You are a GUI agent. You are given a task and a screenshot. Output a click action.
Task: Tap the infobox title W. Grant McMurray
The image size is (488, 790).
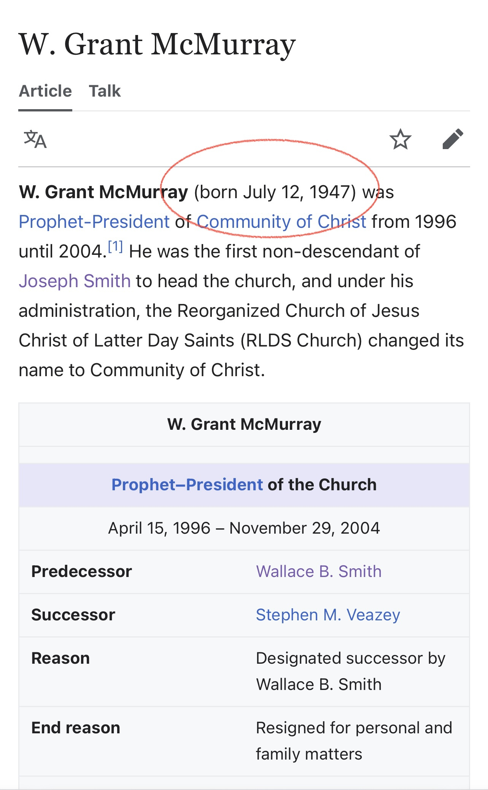coord(244,424)
